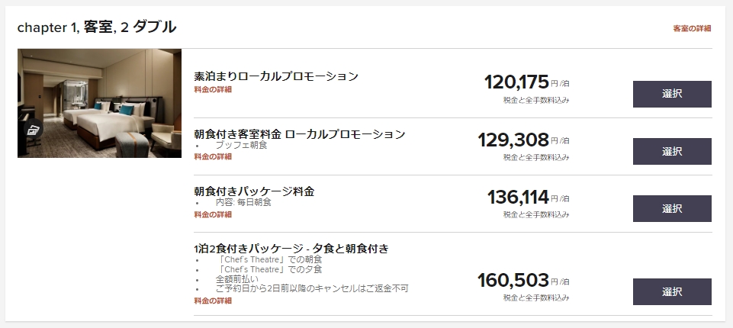Select the 160,503 yen dinner and breakfast package

pos(672,292)
